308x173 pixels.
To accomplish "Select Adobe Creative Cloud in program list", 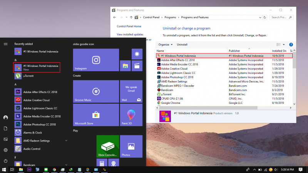I will [x=224, y=69].
